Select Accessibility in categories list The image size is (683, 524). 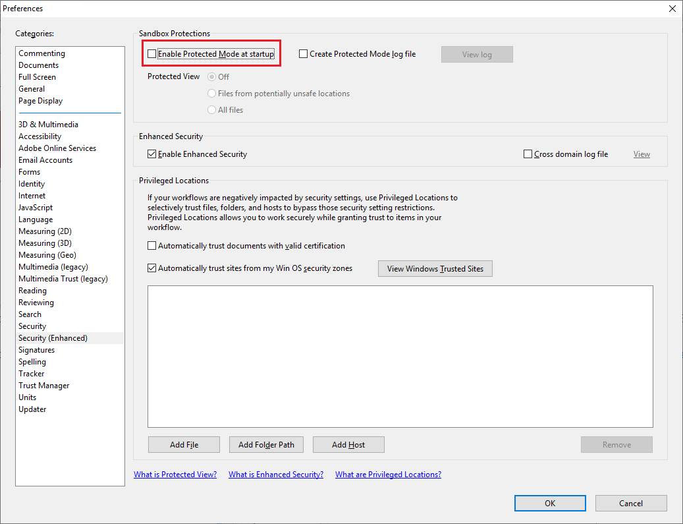pyautogui.click(x=70, y=136)
